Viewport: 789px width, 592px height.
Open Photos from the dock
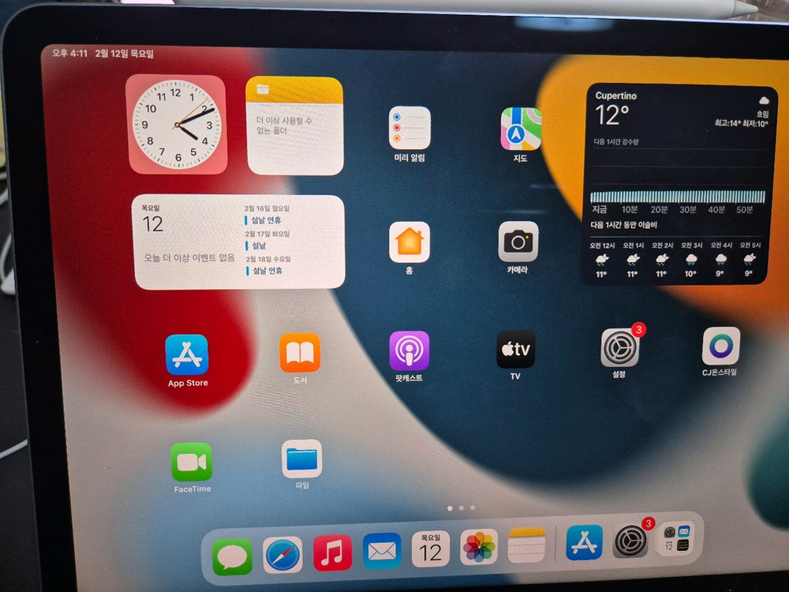[x=479, y=547]
